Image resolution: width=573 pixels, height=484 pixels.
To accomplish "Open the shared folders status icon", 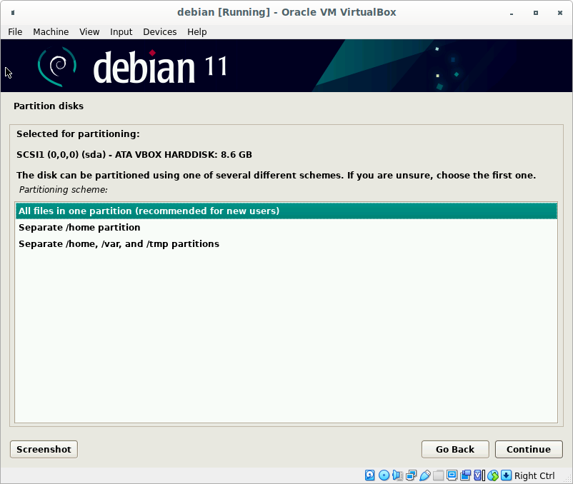I will [438, 475].
